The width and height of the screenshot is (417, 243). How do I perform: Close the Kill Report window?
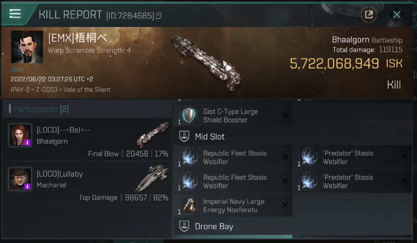click(397, 14)
